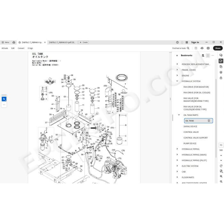Toggle the bookmarks panel icon in sidebar
Image resolution: width=224 pixels, height=224 pixels.
[221, 61]
